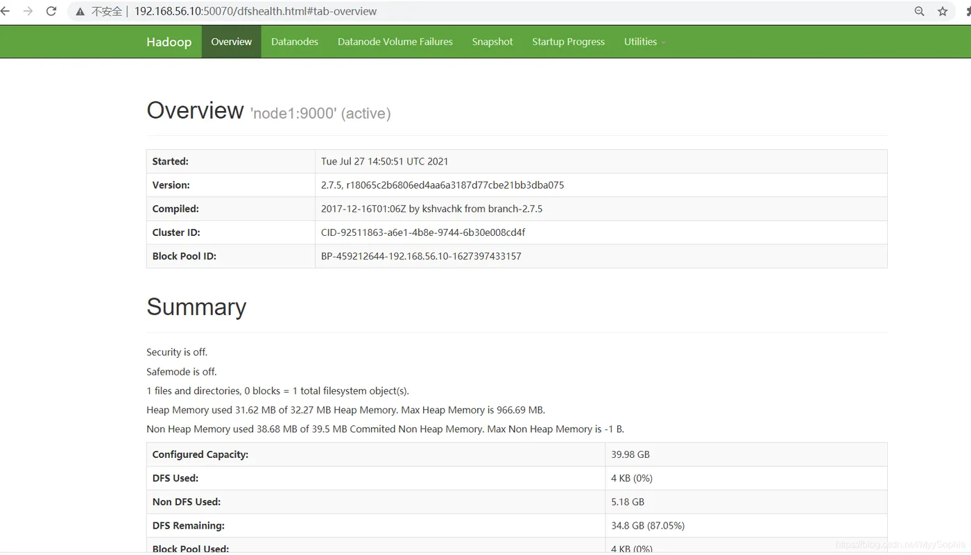Switch to the Datanodes tab
This screenshot has width=971, height=555.
point(295,42)
